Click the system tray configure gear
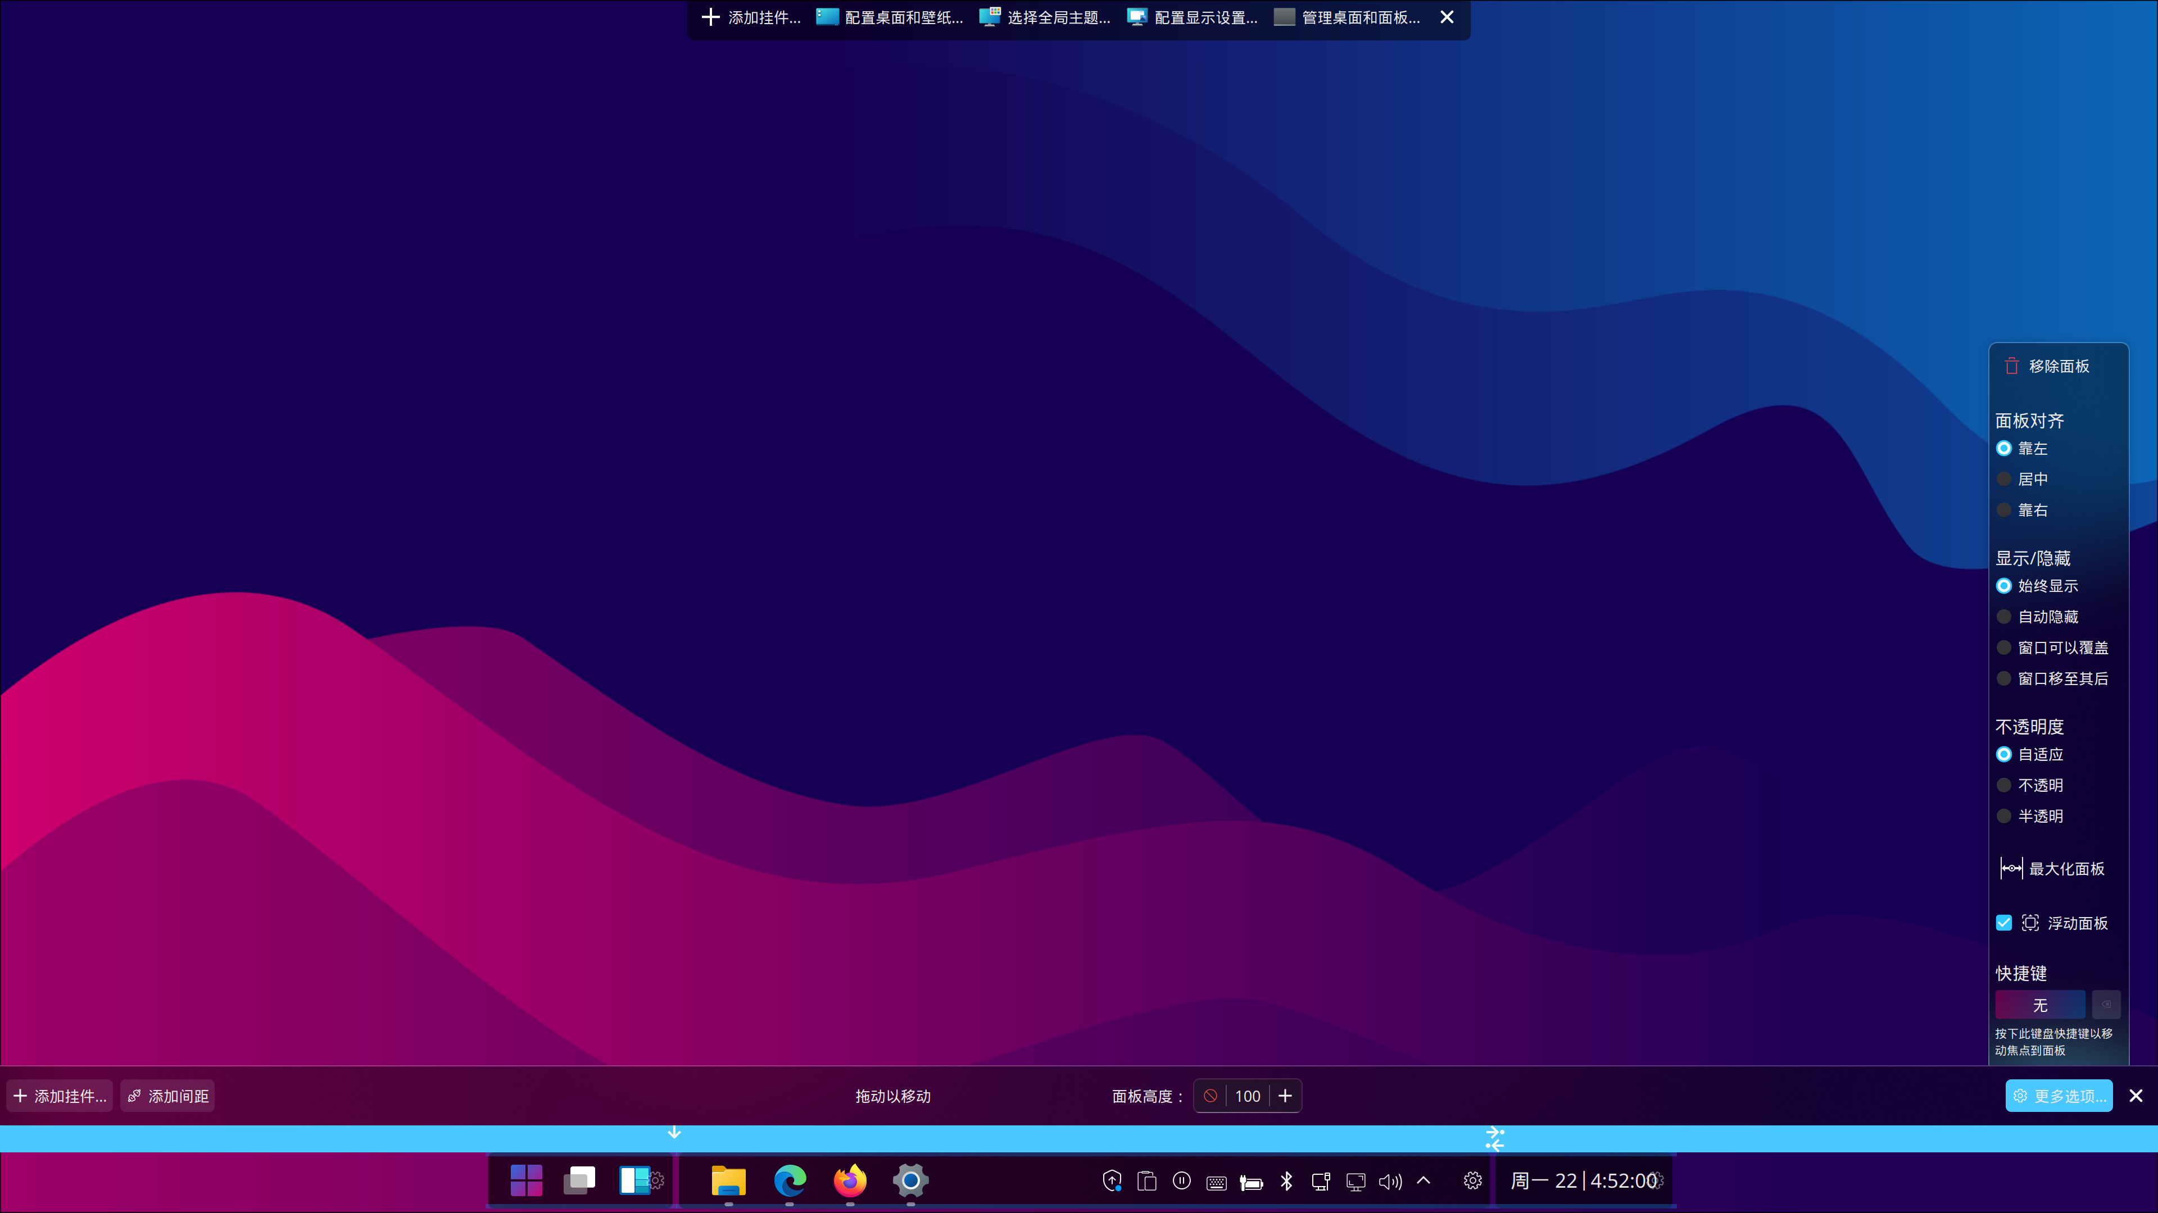This screenshot has width=2158, height=1213. (1473, 1180)
